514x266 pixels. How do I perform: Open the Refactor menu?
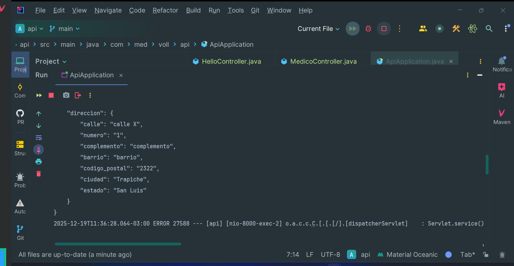[x=165, y=10]
